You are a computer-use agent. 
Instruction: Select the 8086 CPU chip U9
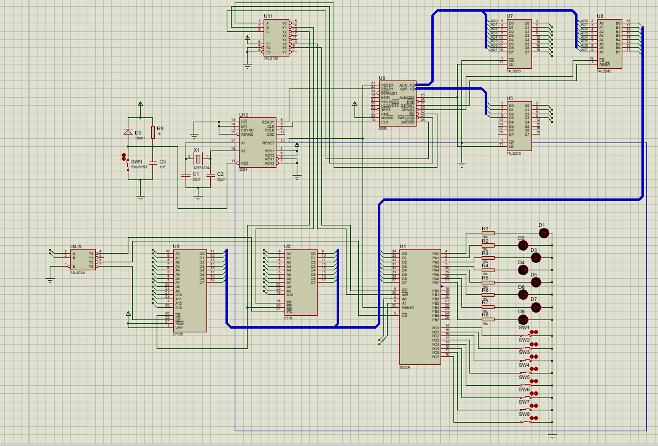(x=398, y=104)
